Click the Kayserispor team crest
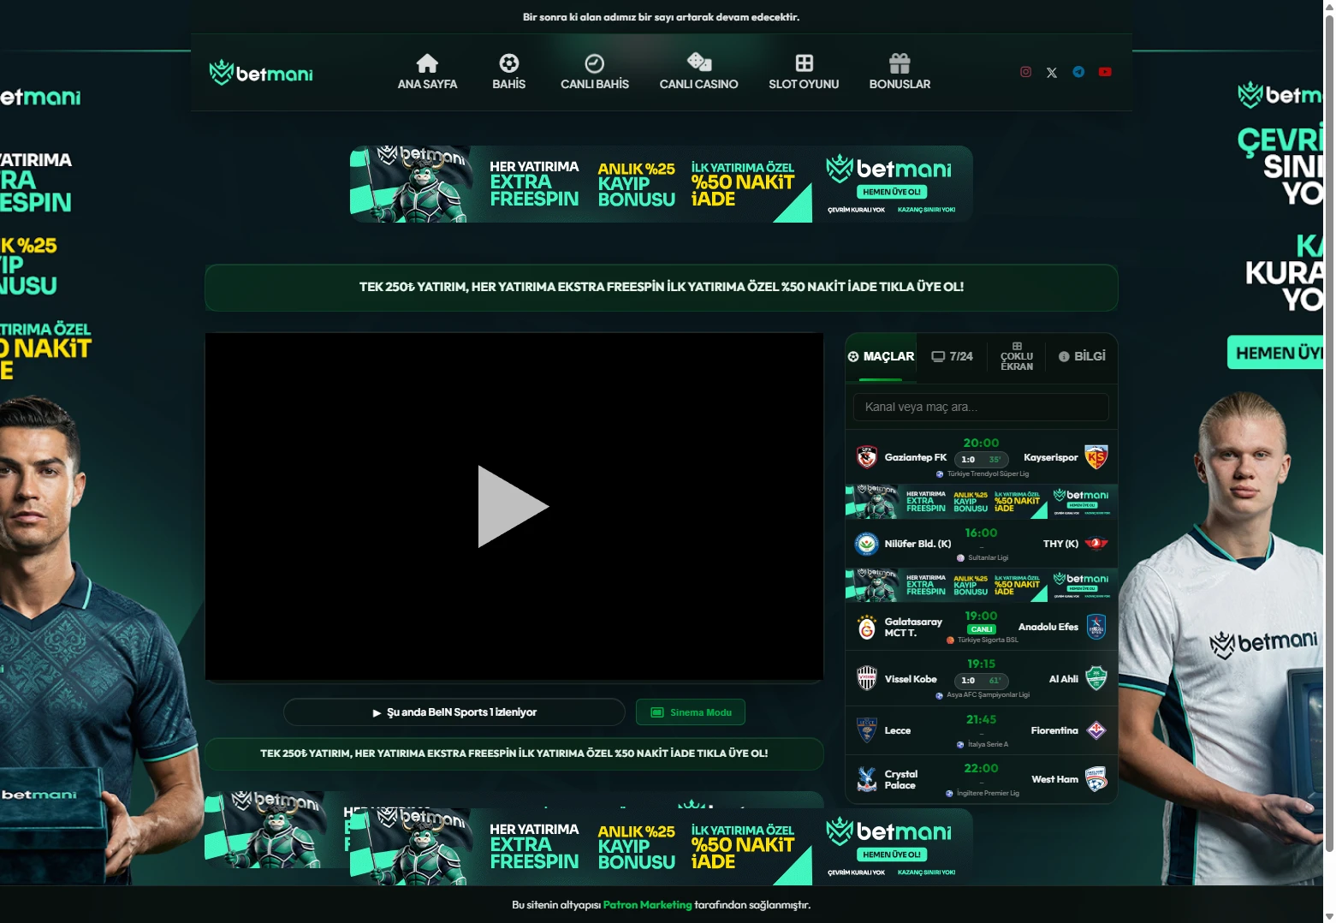This screenshot has width=1336, height=923. (1096, 457)
